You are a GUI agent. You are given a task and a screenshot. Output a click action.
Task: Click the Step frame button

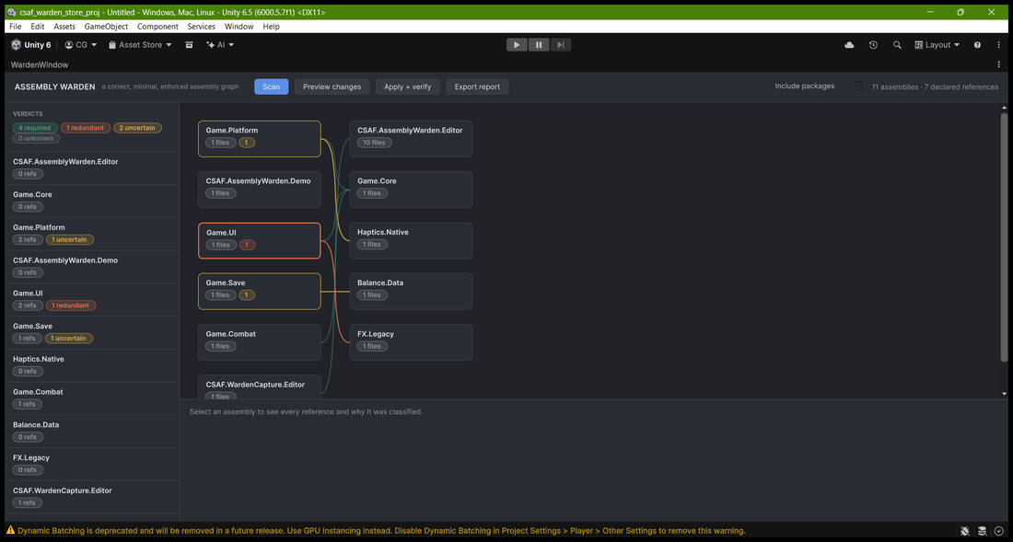(x=560, y=44)
